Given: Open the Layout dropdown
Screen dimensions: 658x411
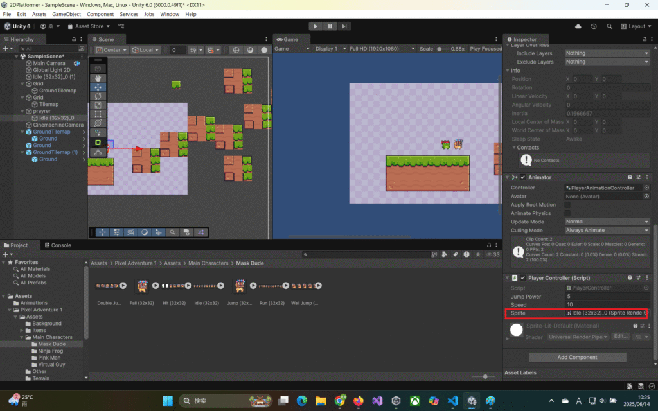Looking at the screenshot, I should point(636,26).
